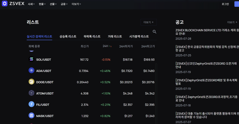Click the 최신가 column header
The height and width of the screenshot is (124, 239).
[85, 46]
